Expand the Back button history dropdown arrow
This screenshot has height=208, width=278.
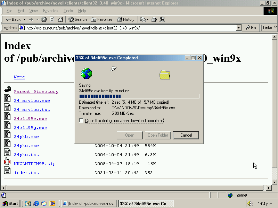(x=24, y=19)
